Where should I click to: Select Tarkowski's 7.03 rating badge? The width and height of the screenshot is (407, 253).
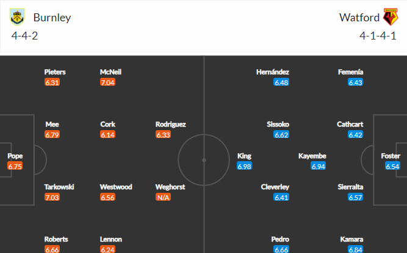point(52,198)
